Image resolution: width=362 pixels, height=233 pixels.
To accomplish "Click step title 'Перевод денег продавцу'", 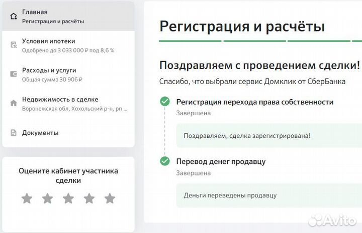I will [221, 161].
